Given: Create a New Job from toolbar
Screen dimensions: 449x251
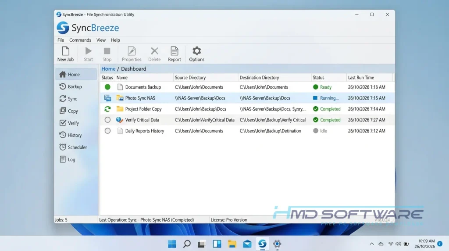Looking at the screenshot, I should pyautogui.click(x=65, y=54).
